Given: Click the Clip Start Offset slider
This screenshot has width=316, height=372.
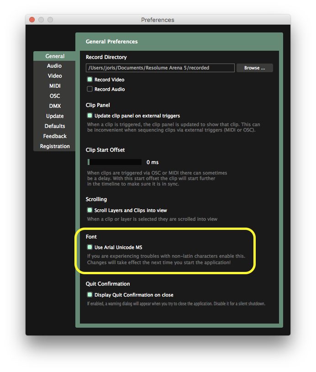Looking at the screenshot, I should [115, 162].
